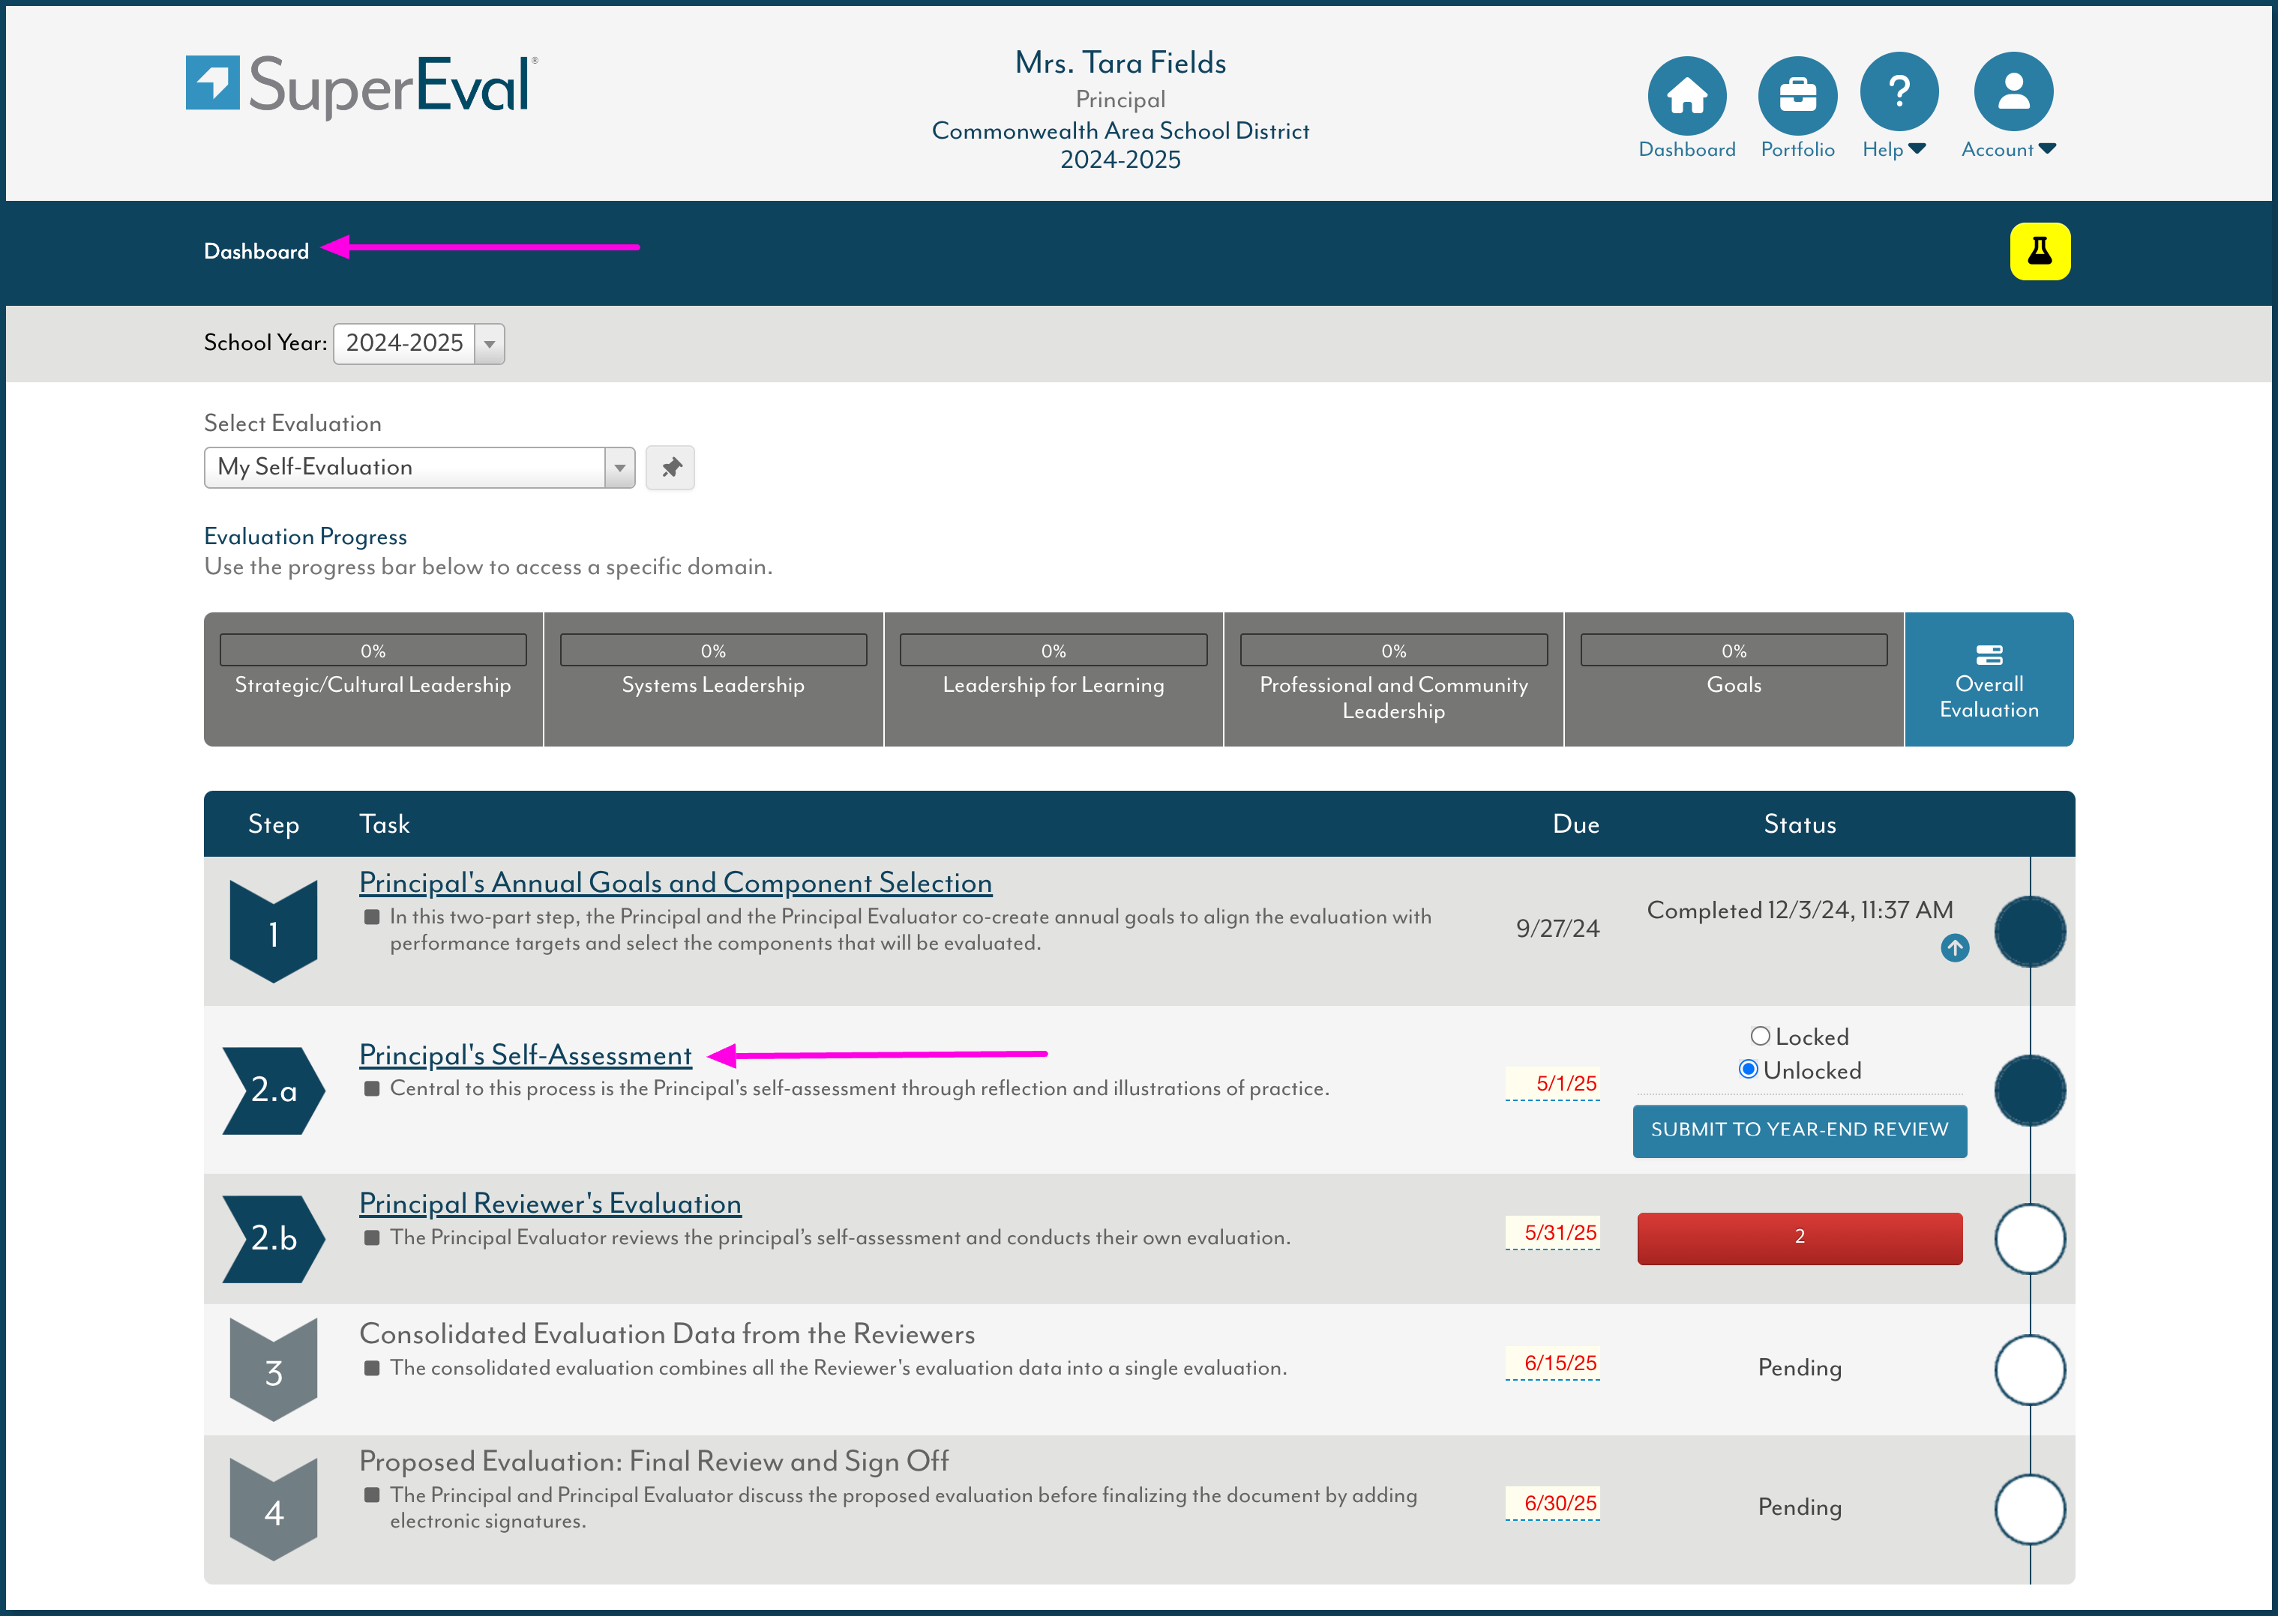Click the blue up-arrow icon under Completed status

point(1955,948)
